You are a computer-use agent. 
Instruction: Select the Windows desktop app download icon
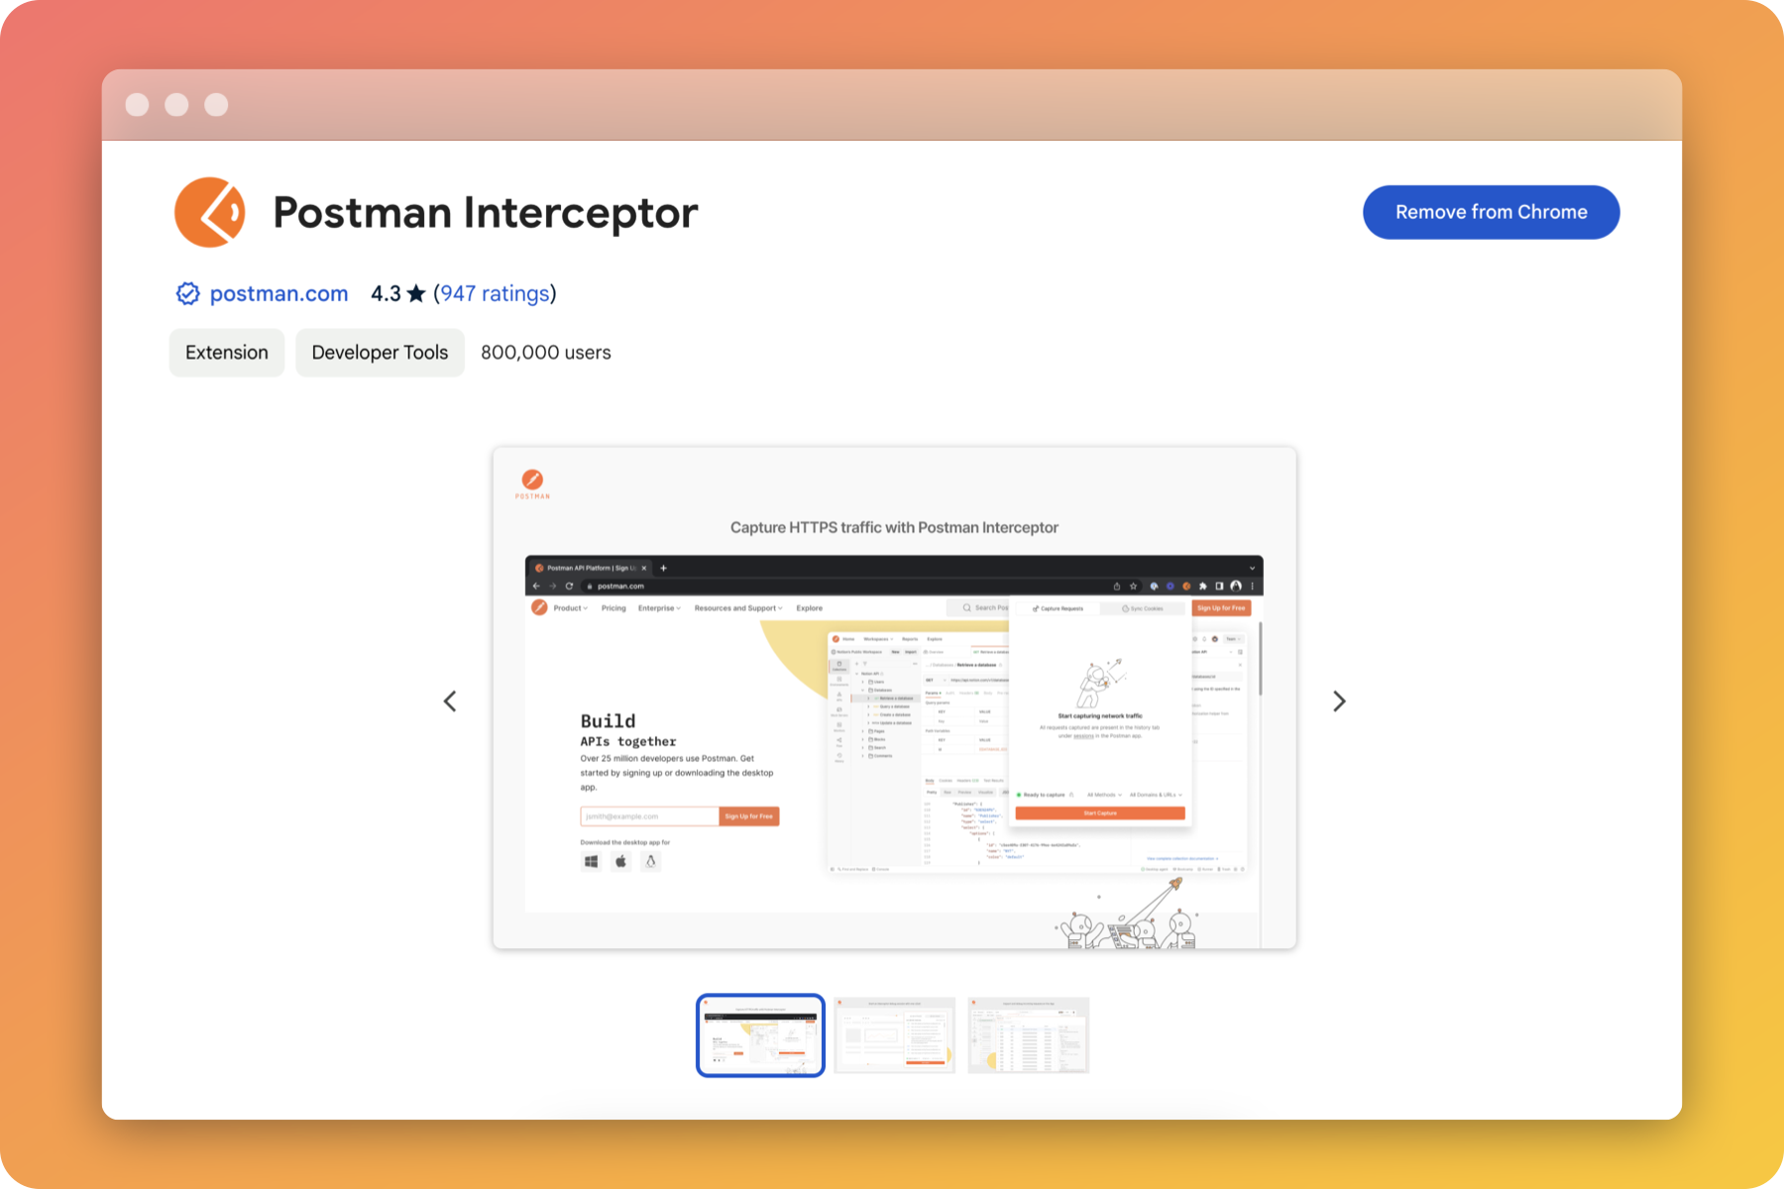(590, 861)
